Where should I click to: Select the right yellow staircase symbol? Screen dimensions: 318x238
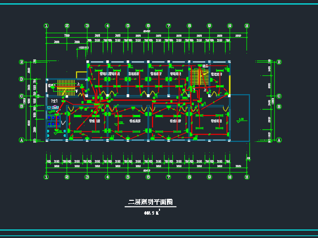202,77
